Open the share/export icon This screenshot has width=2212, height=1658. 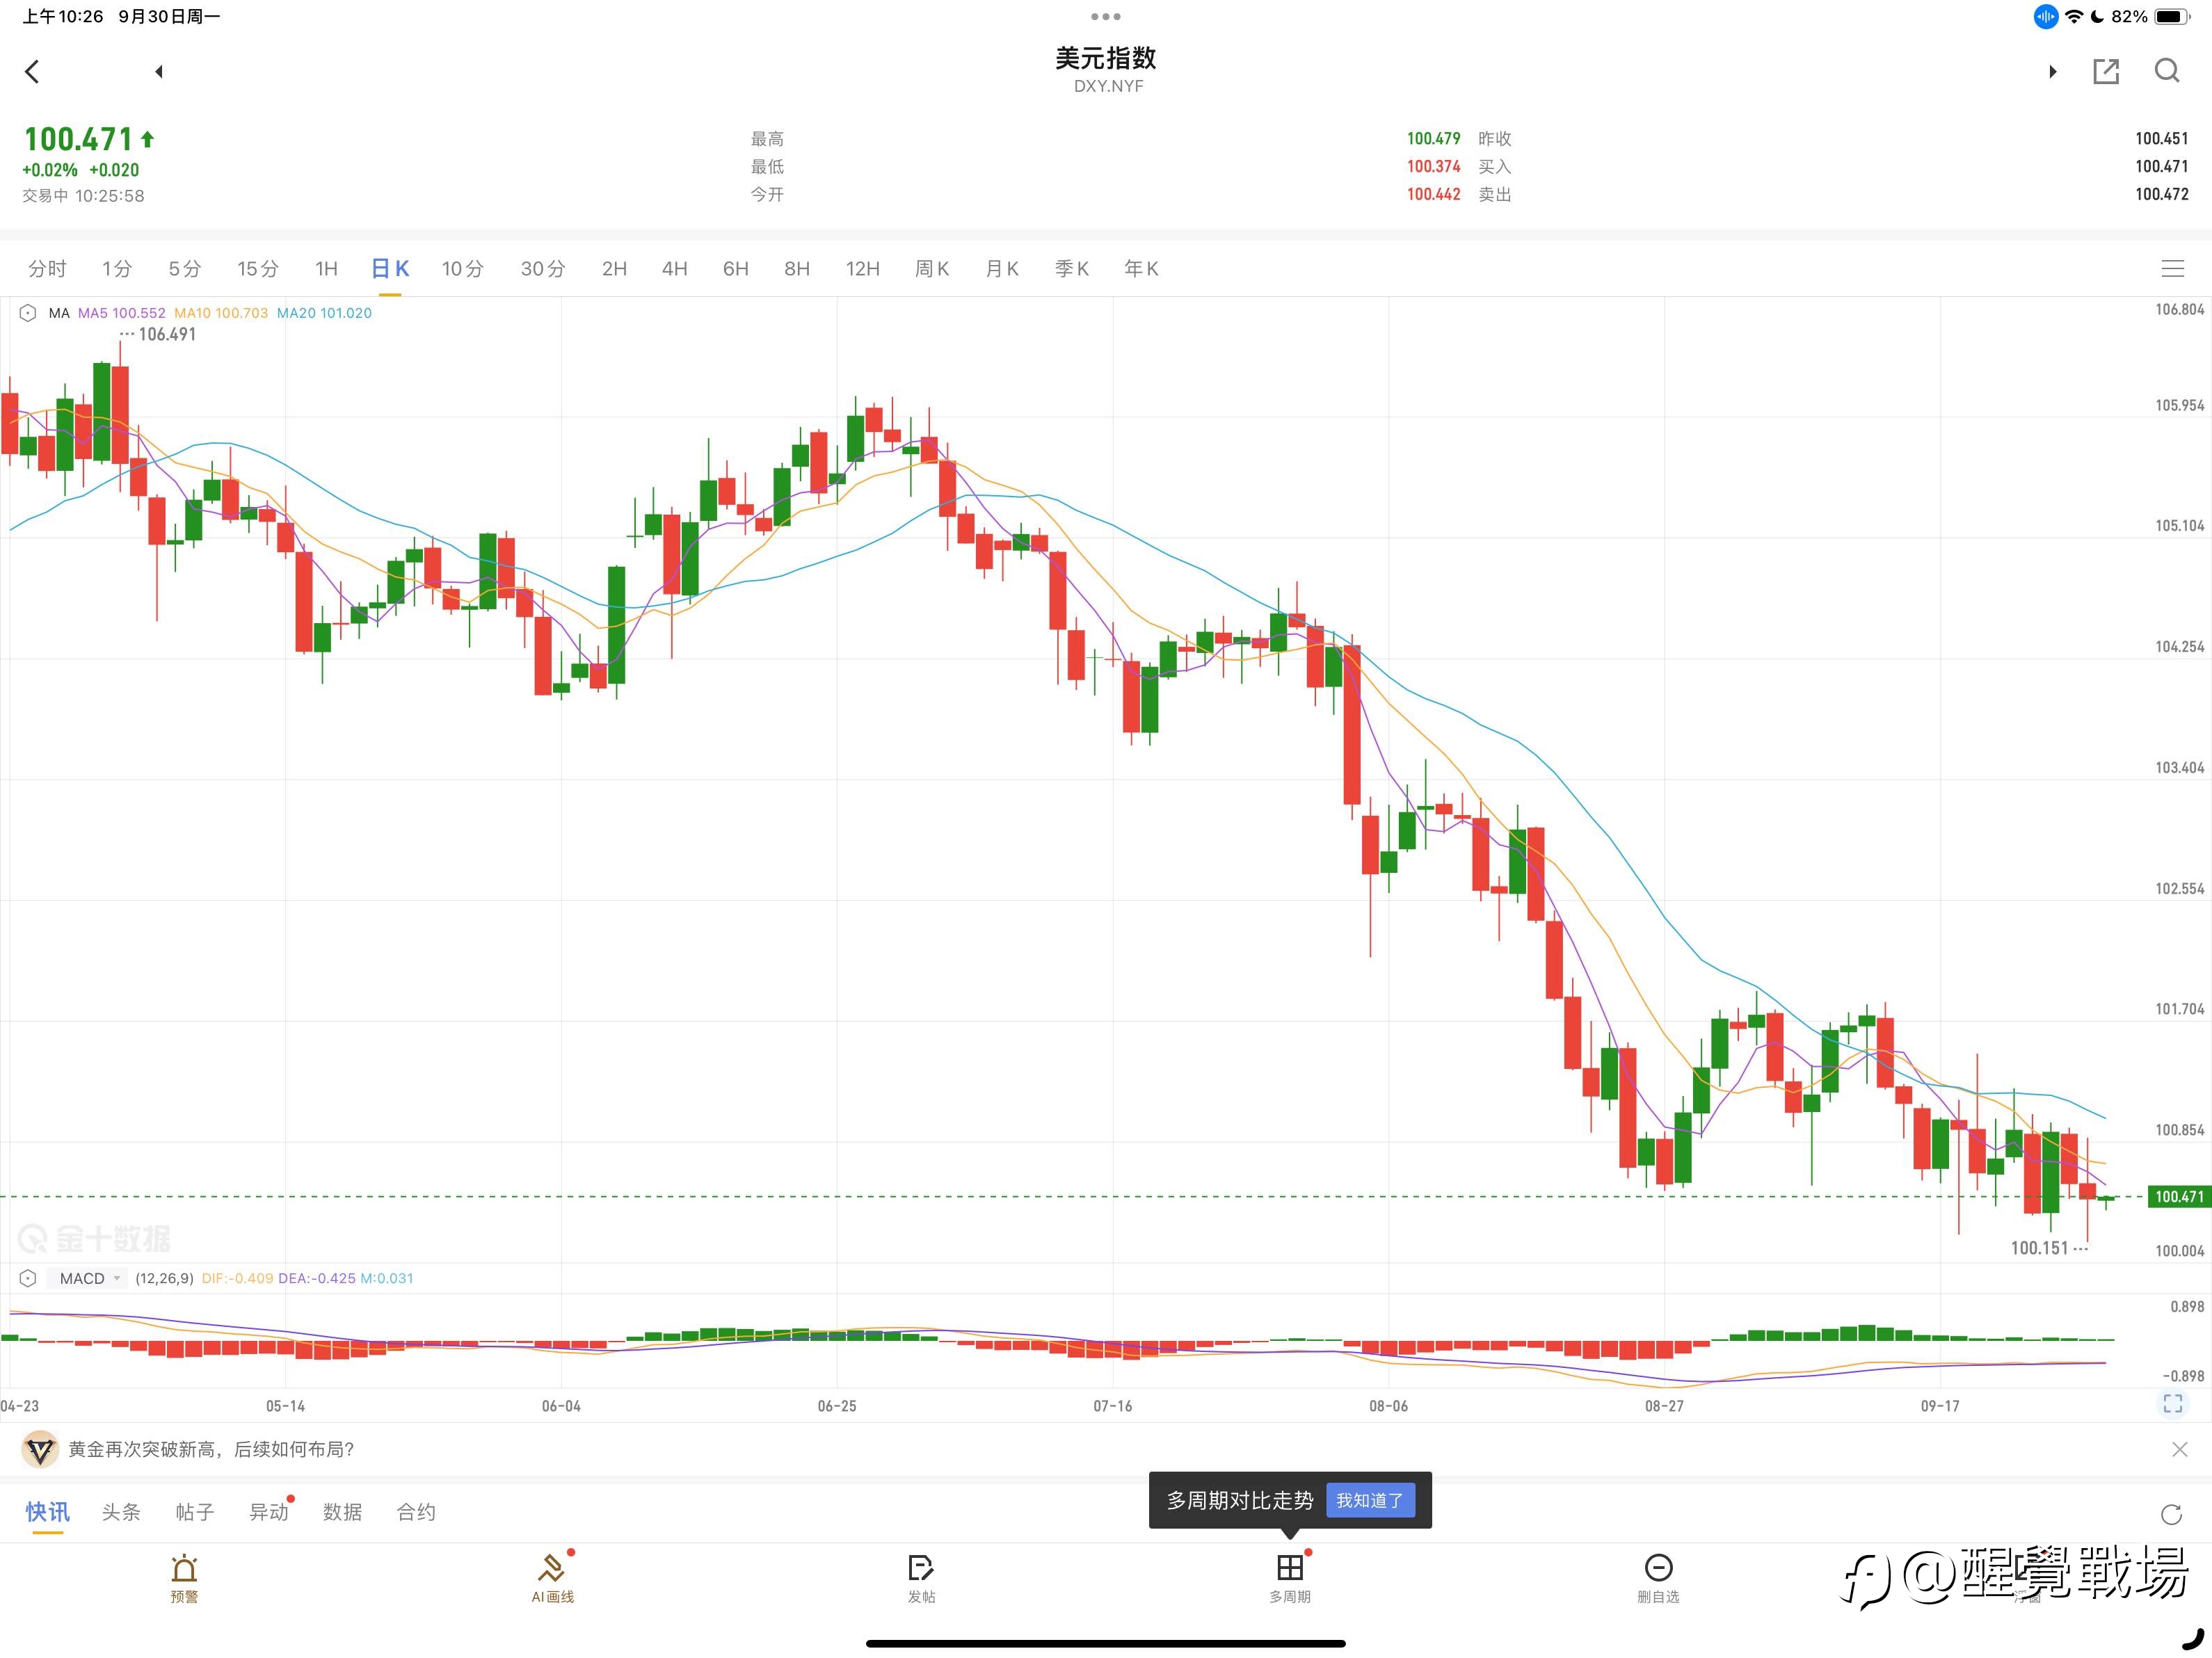pyautogui.click(x=2105, y=71)
